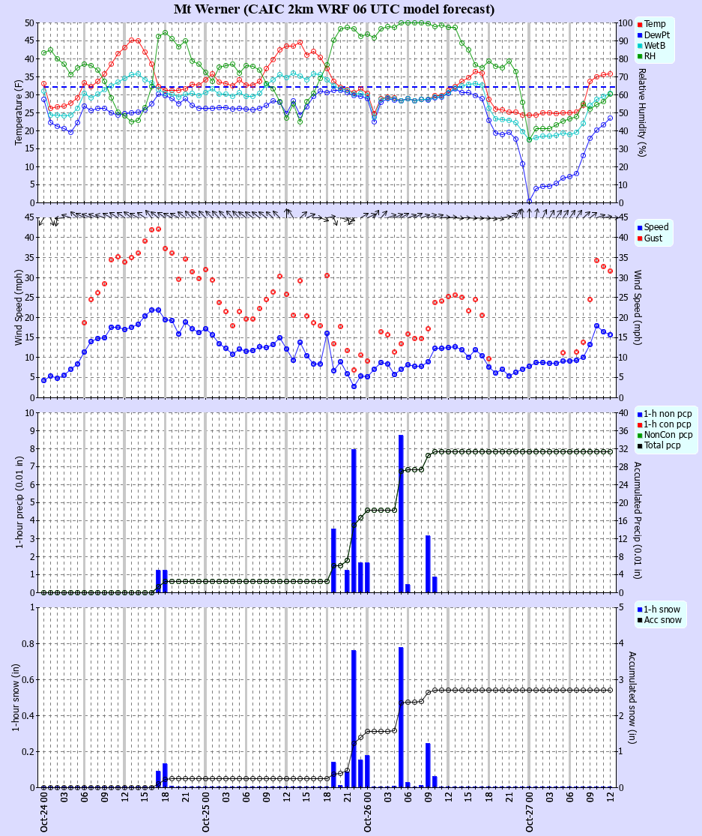Click the dashed blue freezing line
The image size is (702, 836).
(329, 87)
